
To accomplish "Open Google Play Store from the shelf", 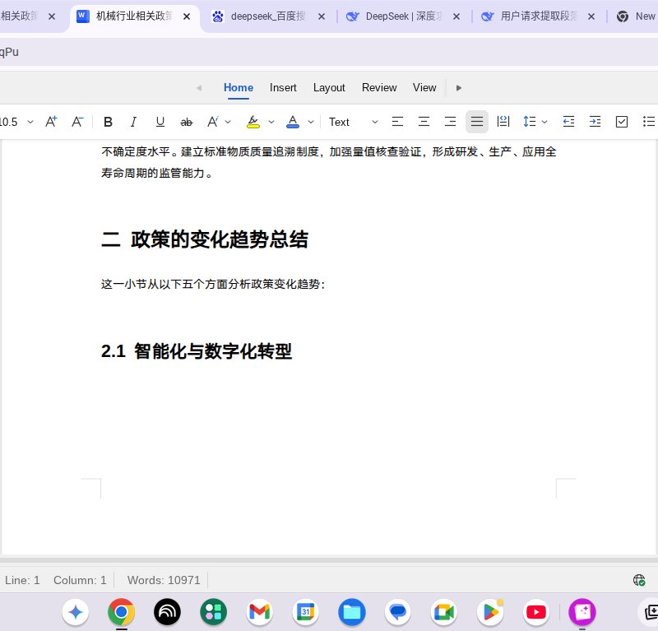I will click(x=490, y=612).
